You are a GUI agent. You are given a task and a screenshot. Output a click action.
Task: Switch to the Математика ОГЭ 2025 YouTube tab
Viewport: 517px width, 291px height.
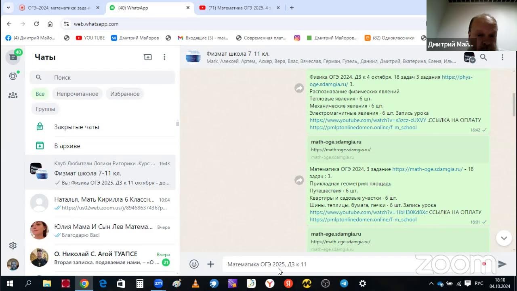(x=240, y=8)
